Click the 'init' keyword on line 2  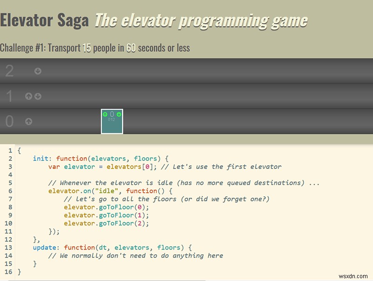[x=41, y=159]
